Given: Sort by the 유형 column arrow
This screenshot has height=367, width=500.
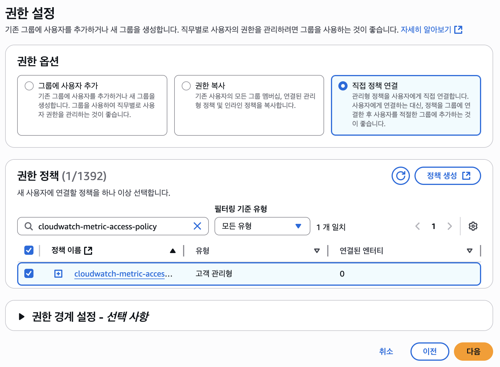Looking at the screenshot, I should (317, 251).
